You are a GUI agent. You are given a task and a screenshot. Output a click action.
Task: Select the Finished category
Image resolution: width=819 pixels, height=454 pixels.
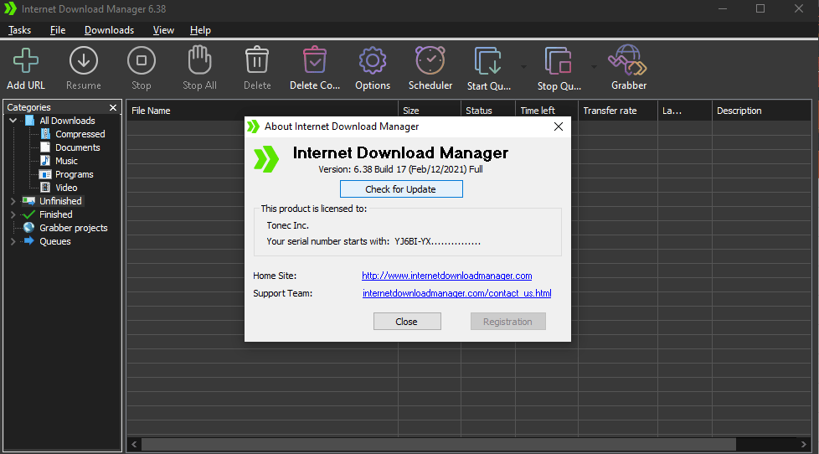tap(56, 214)
